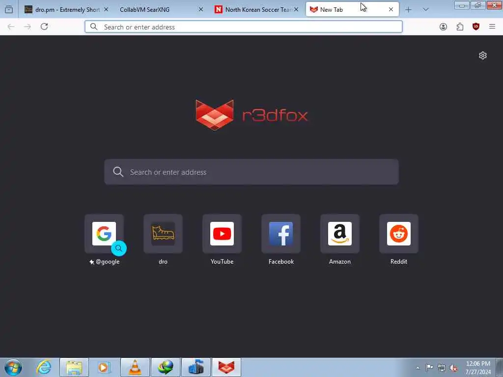Switch to the North Korean Soccer Team tab

tap(255, 9)
